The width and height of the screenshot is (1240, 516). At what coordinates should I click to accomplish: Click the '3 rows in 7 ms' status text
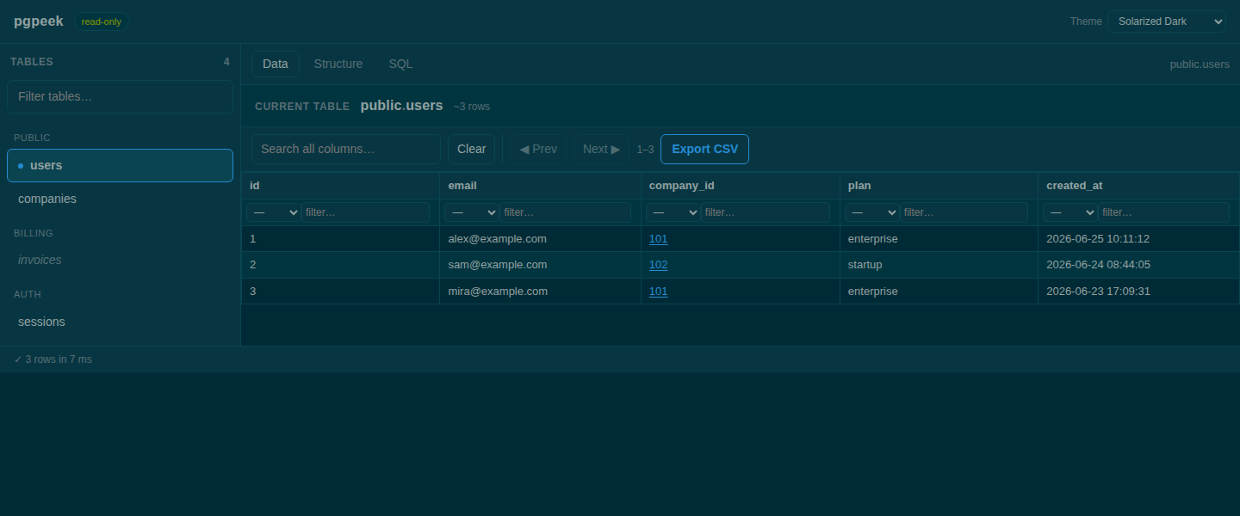pyautogui.click(x=53, y=359)
